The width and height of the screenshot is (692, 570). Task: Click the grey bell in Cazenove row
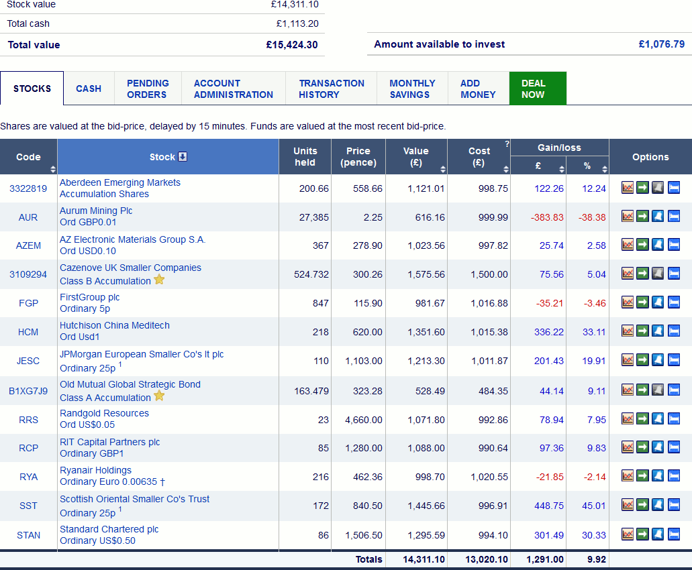tap(658, 274)
